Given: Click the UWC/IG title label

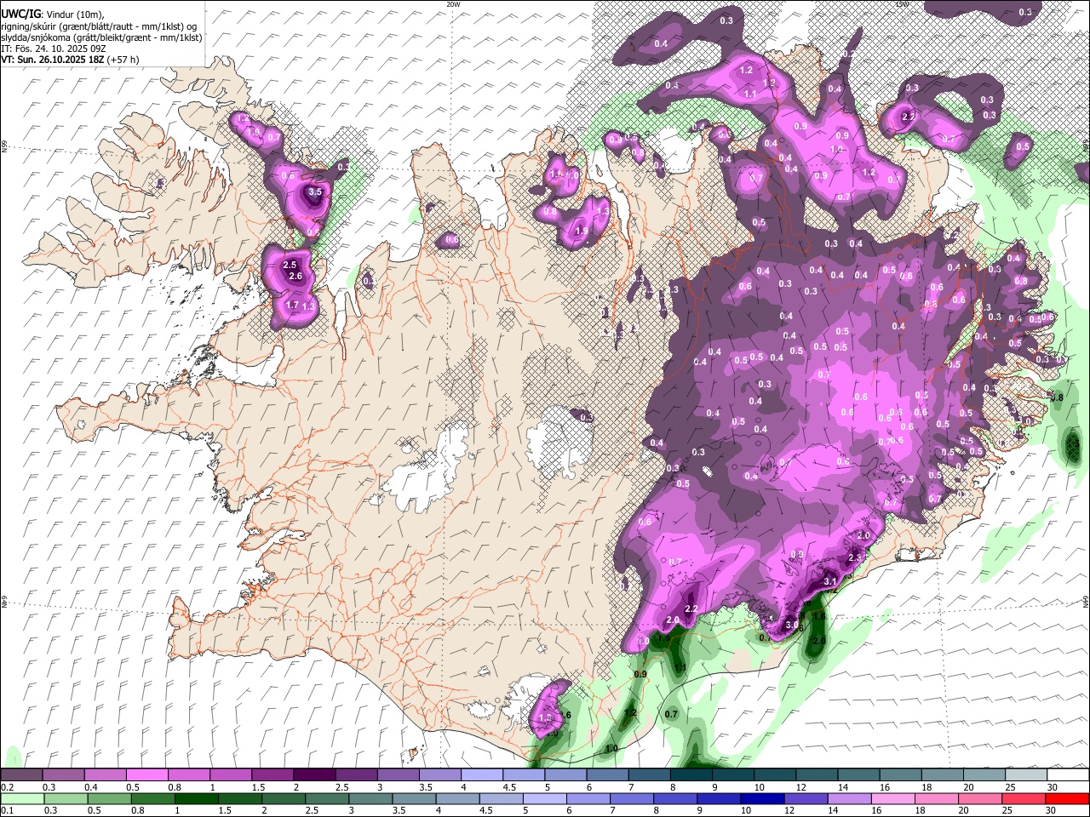Looking at the screenshot, I should pos(20,14).
